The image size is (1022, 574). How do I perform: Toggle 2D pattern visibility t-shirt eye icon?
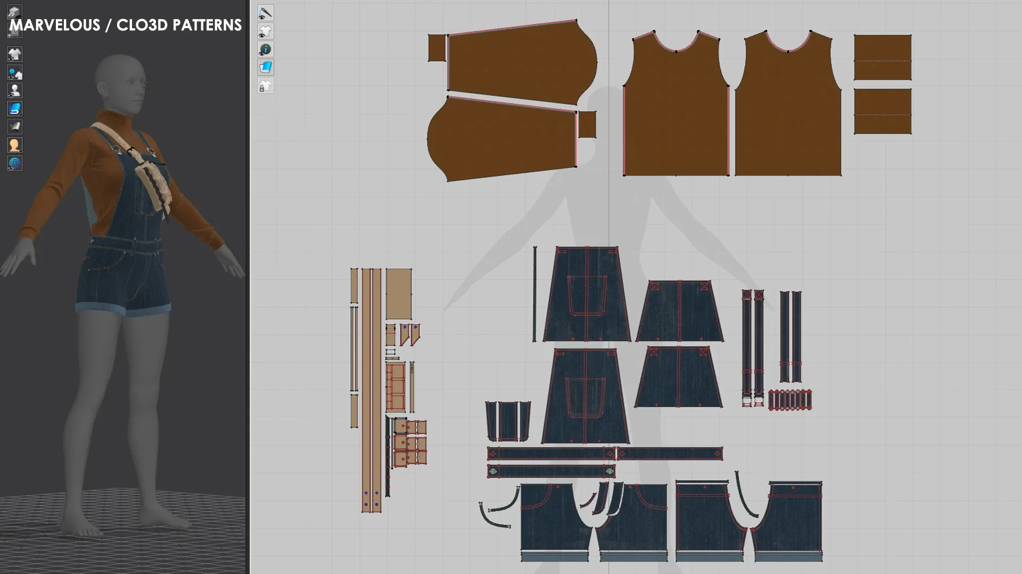[266, 31]
